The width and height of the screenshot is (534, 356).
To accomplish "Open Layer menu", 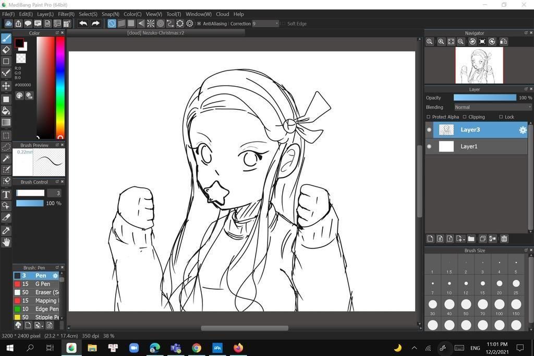I will [45, 14].
